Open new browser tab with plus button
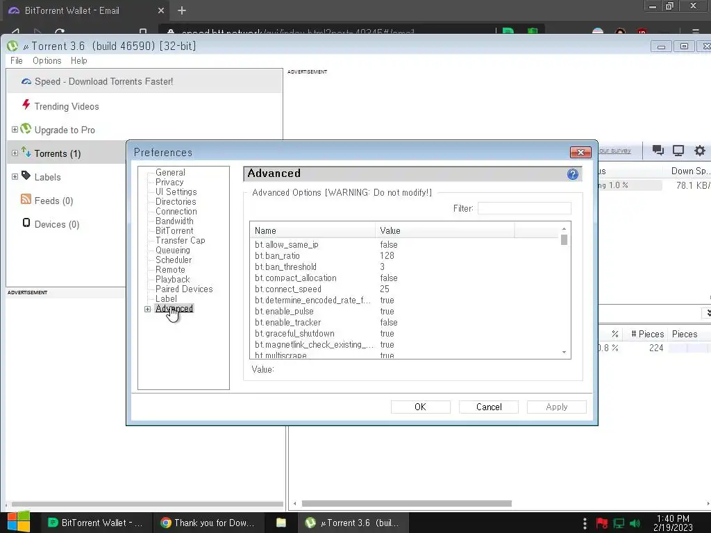The image size is (711, 533). [182, 10]
